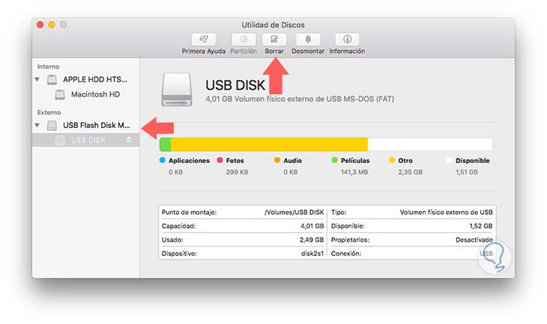Screen dimensions: 547x324
Task: Click the Otro legend label
Action: pos(405,161)
